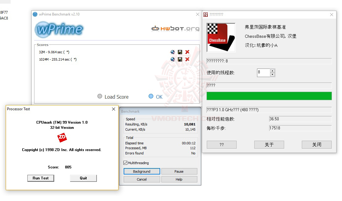Click the Current KB/s value 10,145

190,129
